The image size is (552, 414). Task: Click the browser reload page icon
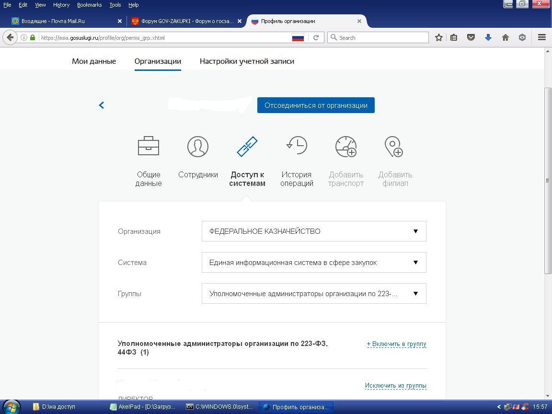tap(316, 37)
